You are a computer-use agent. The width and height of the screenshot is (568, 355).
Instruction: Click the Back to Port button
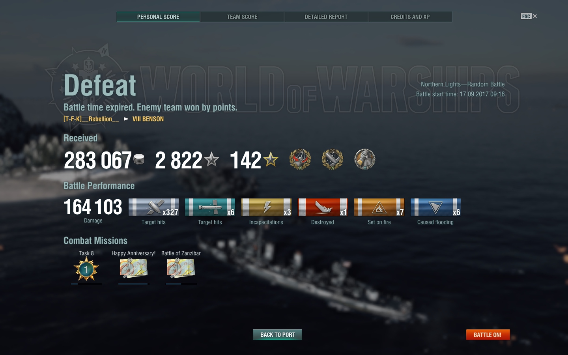277,334
